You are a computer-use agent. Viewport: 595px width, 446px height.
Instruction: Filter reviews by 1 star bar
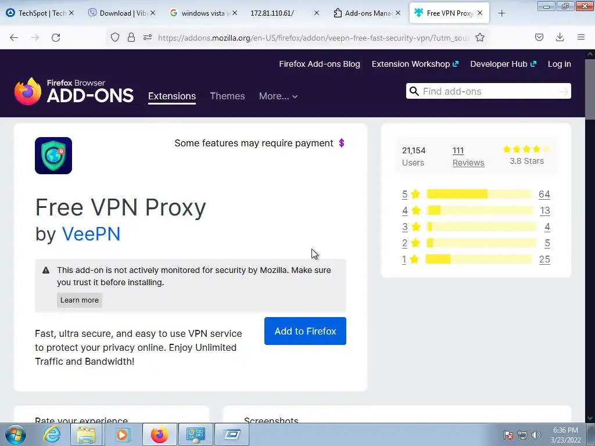[479, 260]
